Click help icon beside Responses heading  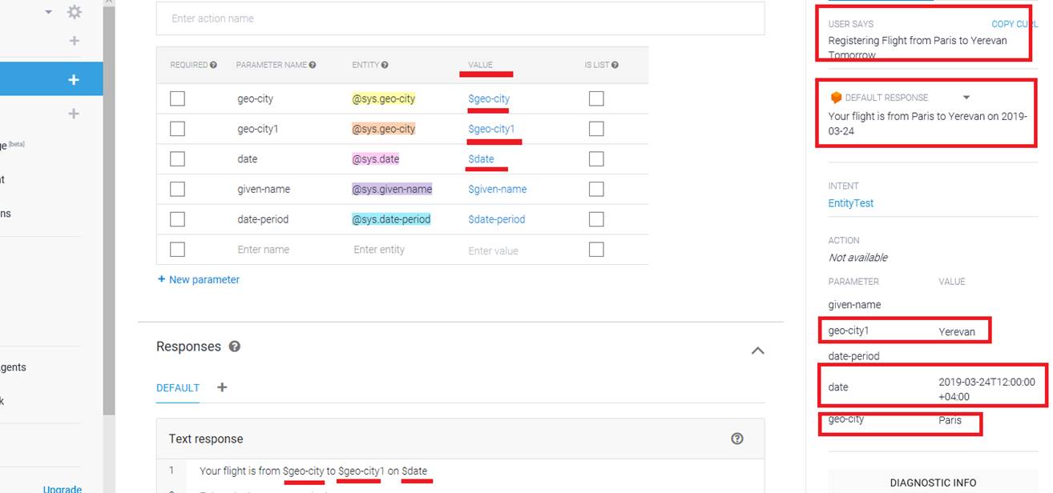(x=235, y=347)
